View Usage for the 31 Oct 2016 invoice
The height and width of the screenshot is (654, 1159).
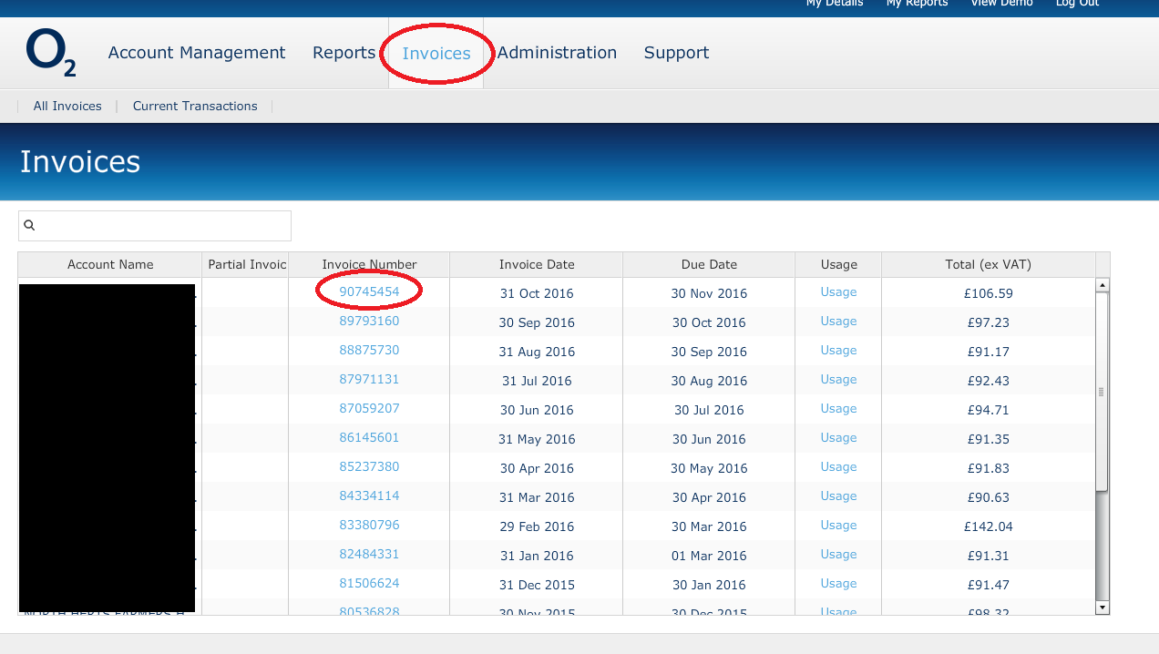point(837,291)
